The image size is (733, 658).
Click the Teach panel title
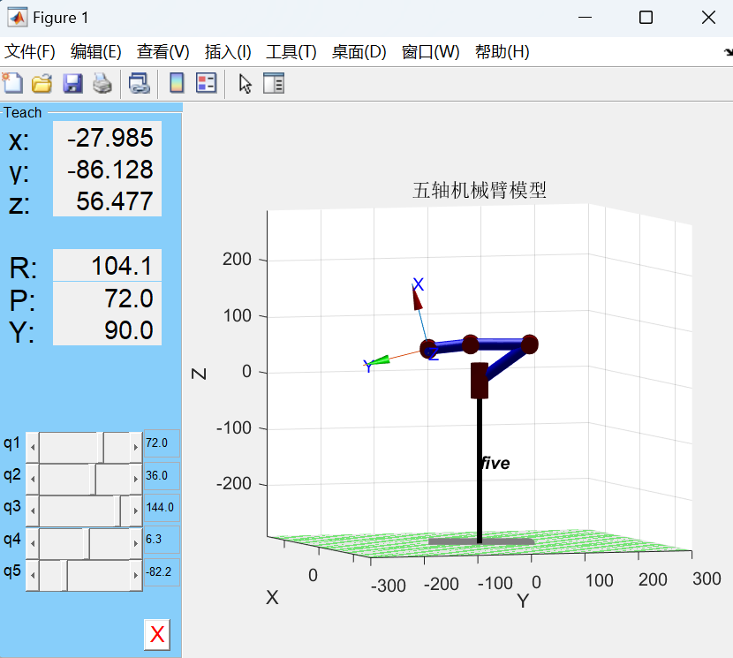click(x=22, y=113)
